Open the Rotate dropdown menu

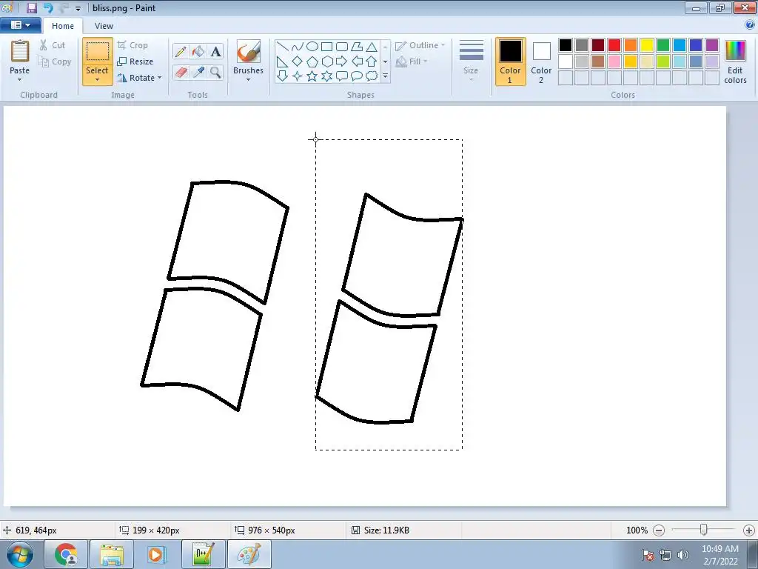(x=160, y=77)
